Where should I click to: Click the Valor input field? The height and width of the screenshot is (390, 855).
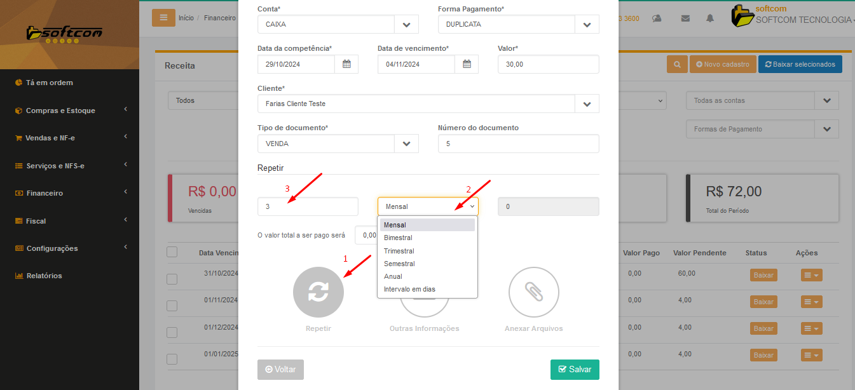[548, 64]
